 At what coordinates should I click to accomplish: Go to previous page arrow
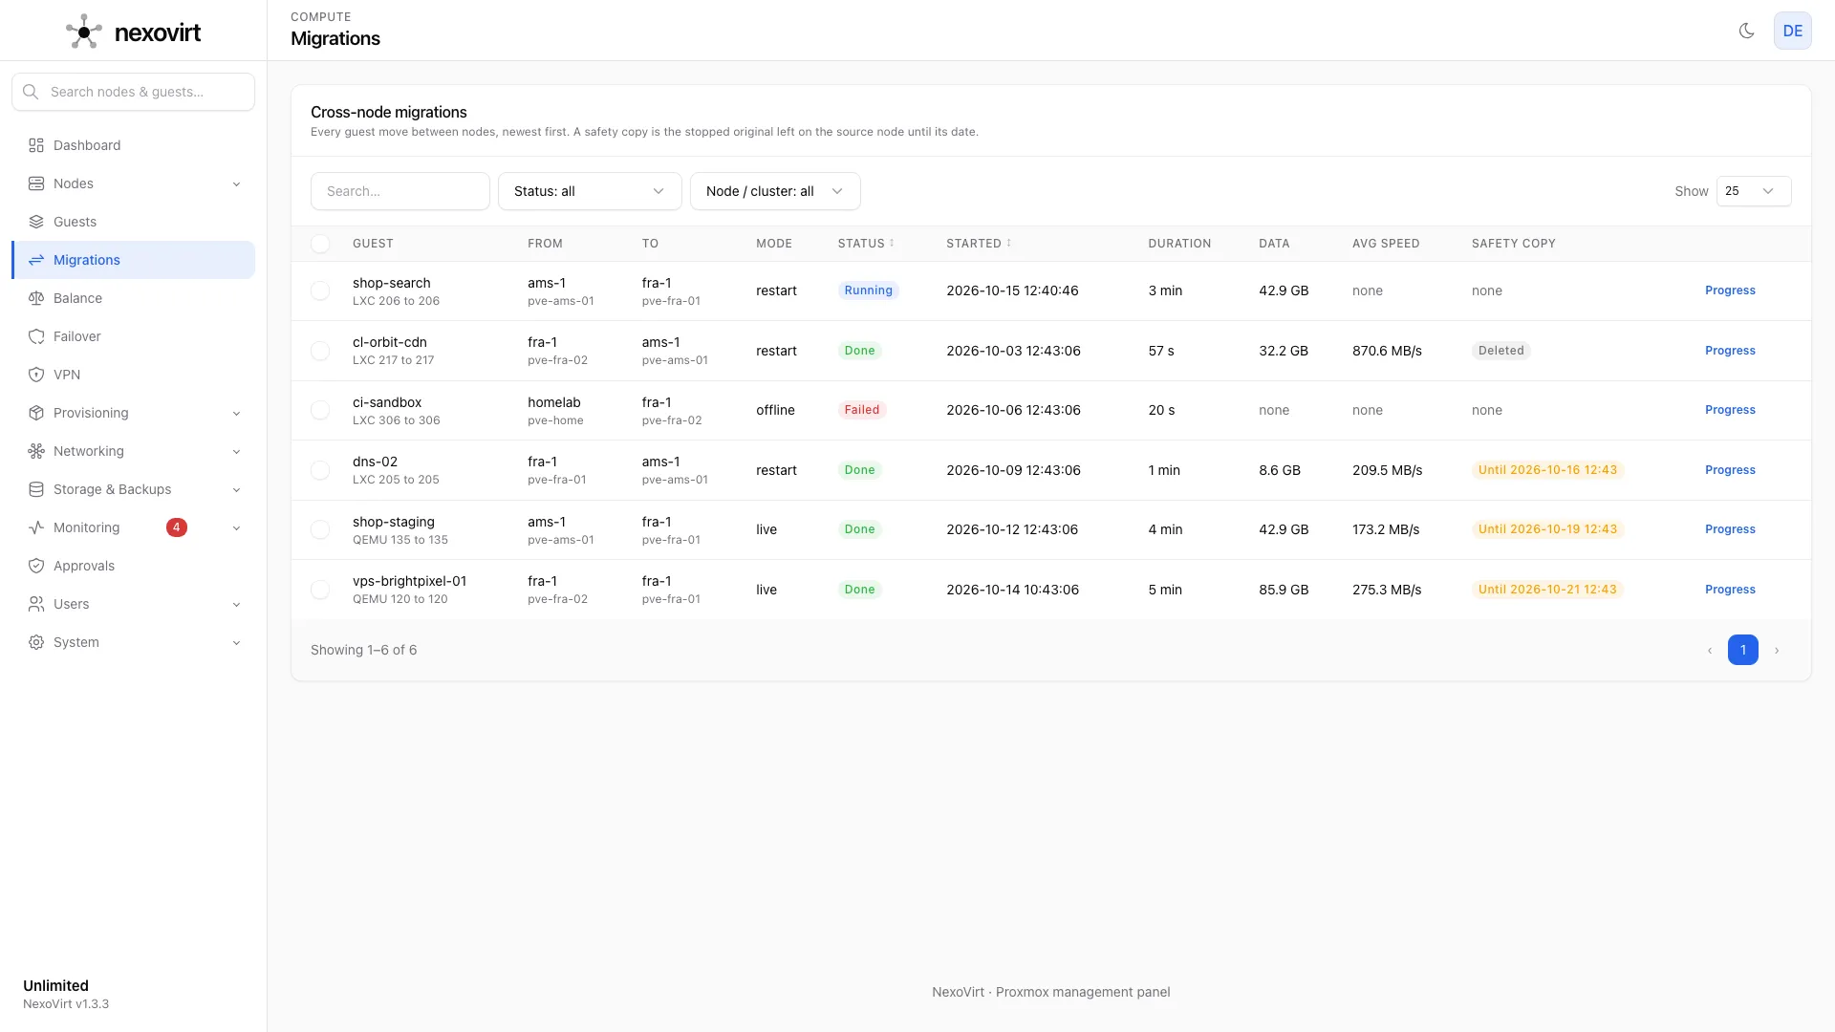click(1710, 651)
